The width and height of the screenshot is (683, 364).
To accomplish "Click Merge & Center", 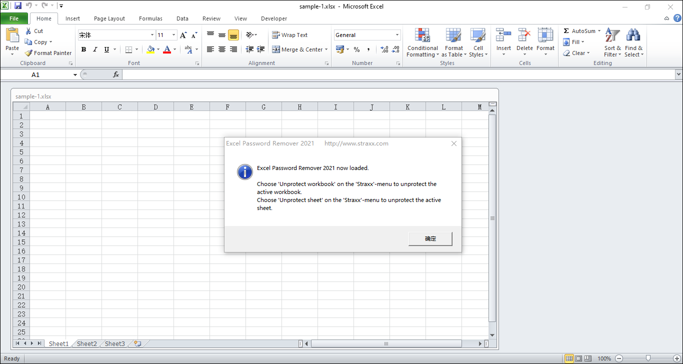I will click(297, 49).
